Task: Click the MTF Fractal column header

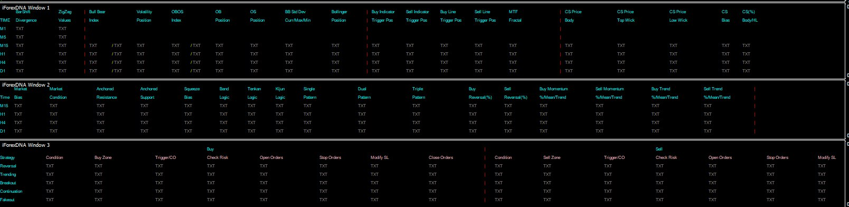Action: pyautogui.click(x=515, y=16)
